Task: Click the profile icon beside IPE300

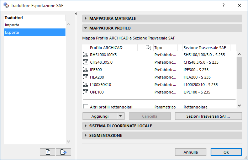Action: pos(86,69)
